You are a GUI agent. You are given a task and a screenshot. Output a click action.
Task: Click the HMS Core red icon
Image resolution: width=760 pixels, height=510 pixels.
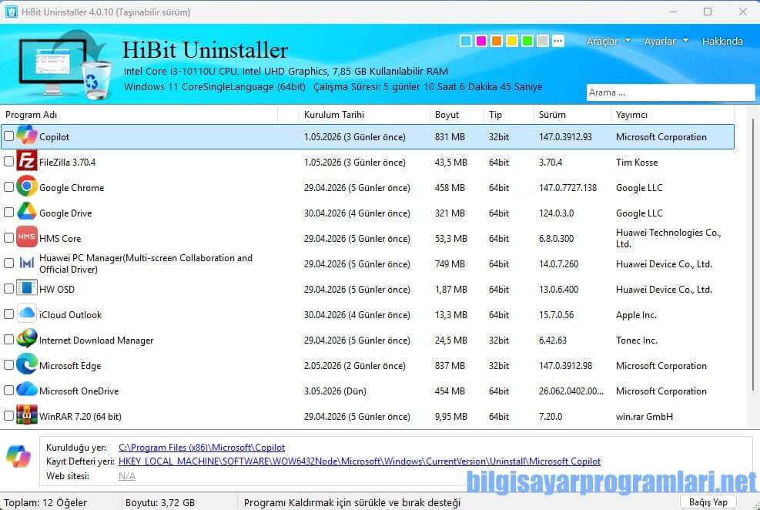tap(27, 237)
